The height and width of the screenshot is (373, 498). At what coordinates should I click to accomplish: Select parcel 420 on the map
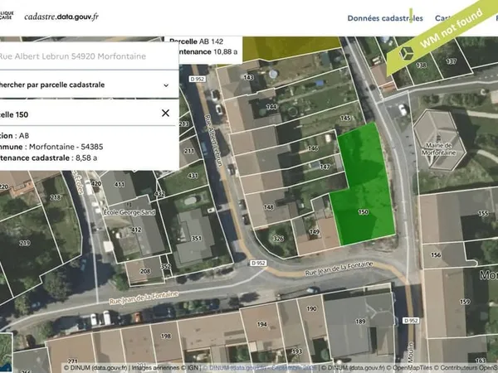pyautogui.click(x=96, y=183)
